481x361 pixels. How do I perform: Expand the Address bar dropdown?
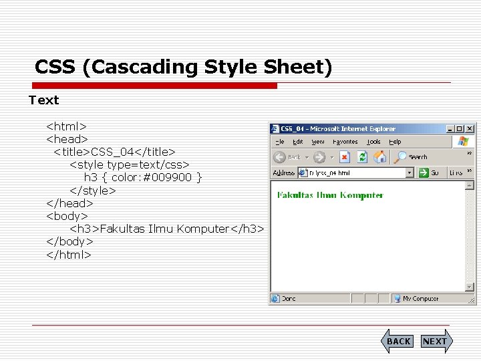(410, 173)
